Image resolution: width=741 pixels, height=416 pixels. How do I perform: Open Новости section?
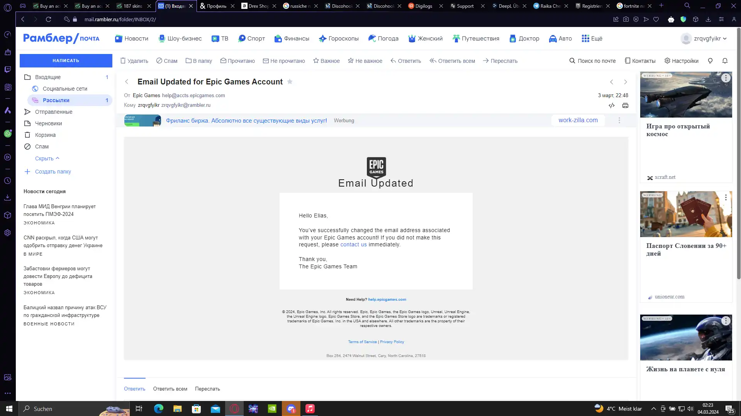click(132, 39)
